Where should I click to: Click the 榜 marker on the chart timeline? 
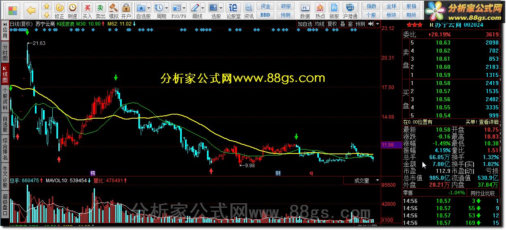pyautogui.click(x=93, y=173)
